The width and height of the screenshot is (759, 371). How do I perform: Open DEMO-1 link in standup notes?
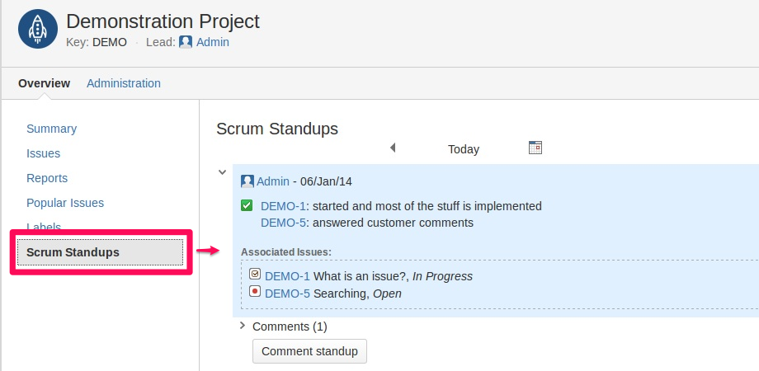tap(283, 206)
